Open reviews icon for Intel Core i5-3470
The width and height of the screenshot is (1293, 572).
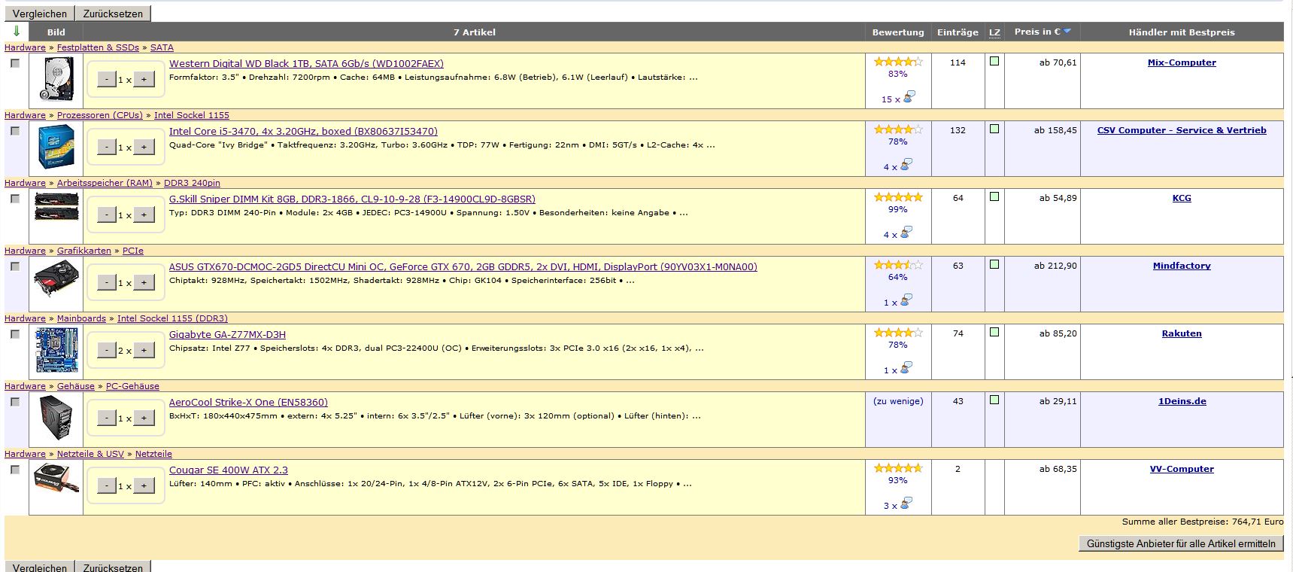pyautogui.click(x=906, y=165)
